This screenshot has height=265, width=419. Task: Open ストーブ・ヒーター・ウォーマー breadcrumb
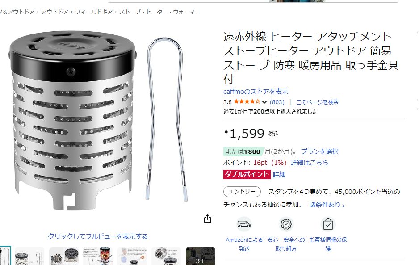pos(159,12)
